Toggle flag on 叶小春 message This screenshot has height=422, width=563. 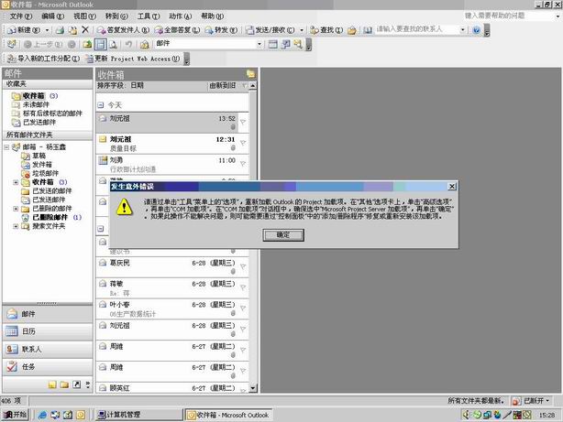click(x=243, y=308)
